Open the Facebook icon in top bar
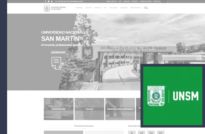Image resolution: width=205 pixels, height=134 pixels. pos(45,1)
